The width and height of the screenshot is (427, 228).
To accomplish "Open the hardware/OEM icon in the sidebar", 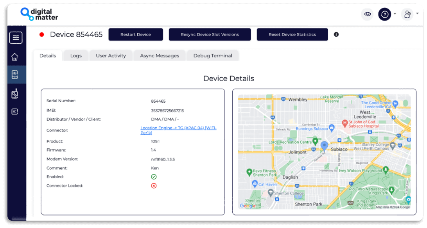I will pos(14,93).
